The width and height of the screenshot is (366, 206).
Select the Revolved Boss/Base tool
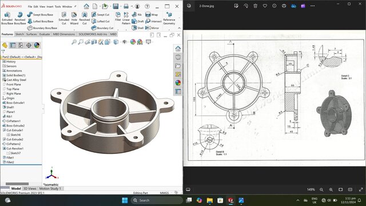tap(20, 18)
